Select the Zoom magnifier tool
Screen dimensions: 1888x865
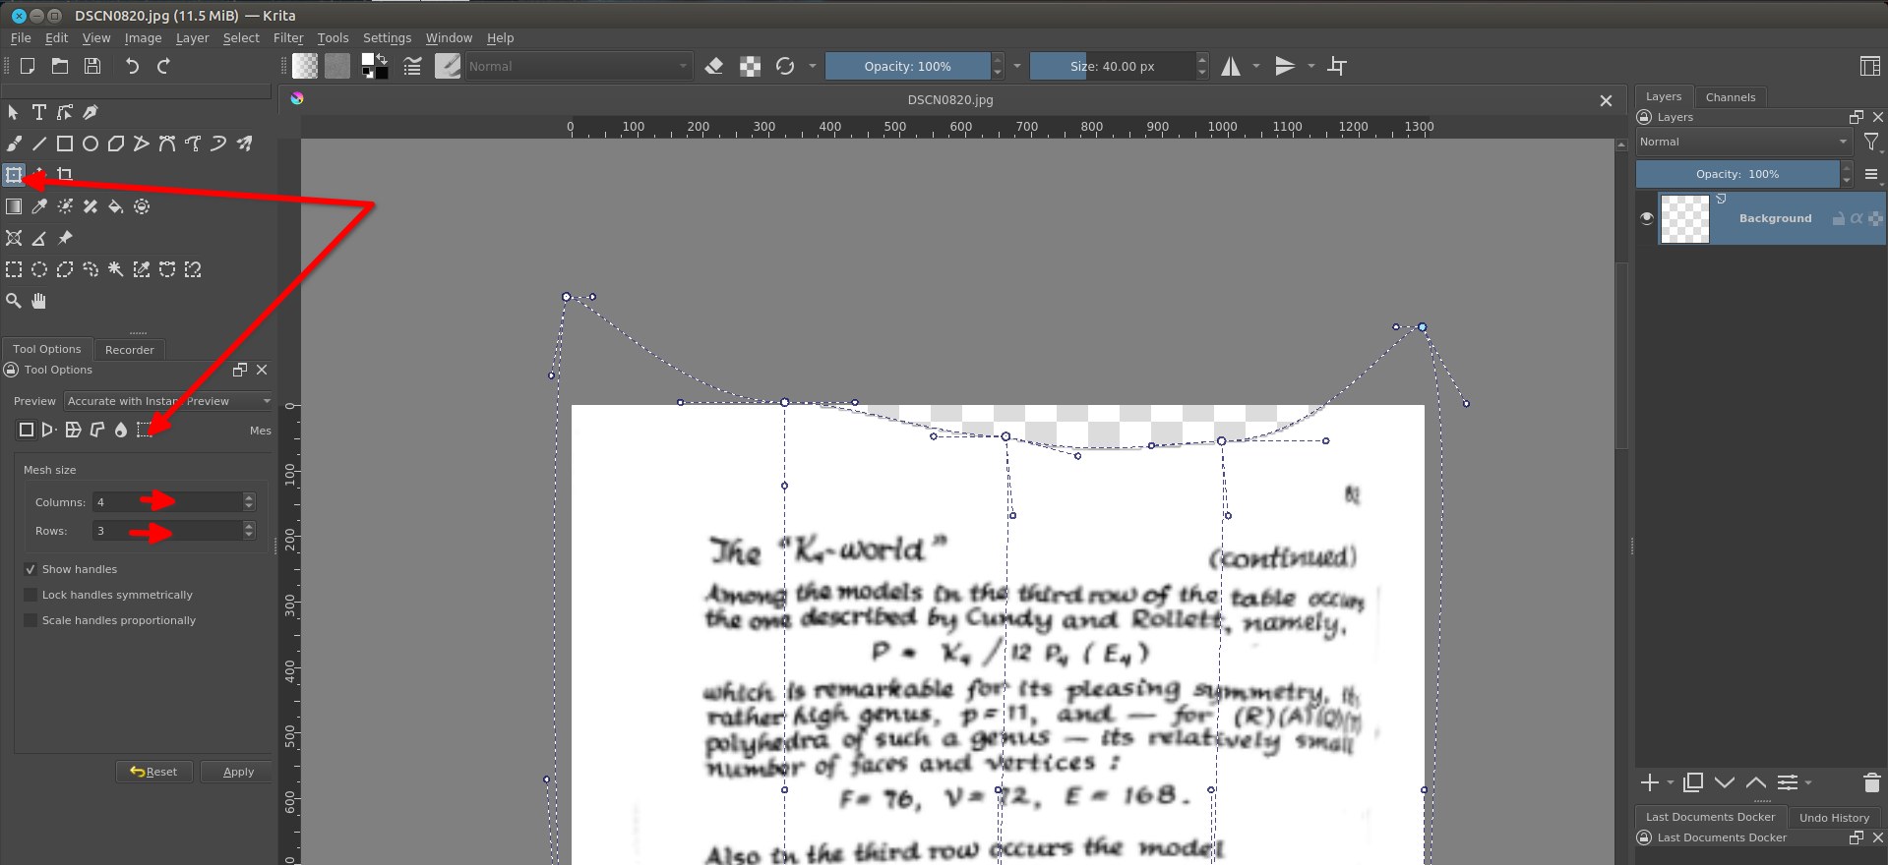pyautogui.click(x=14, y=301)
